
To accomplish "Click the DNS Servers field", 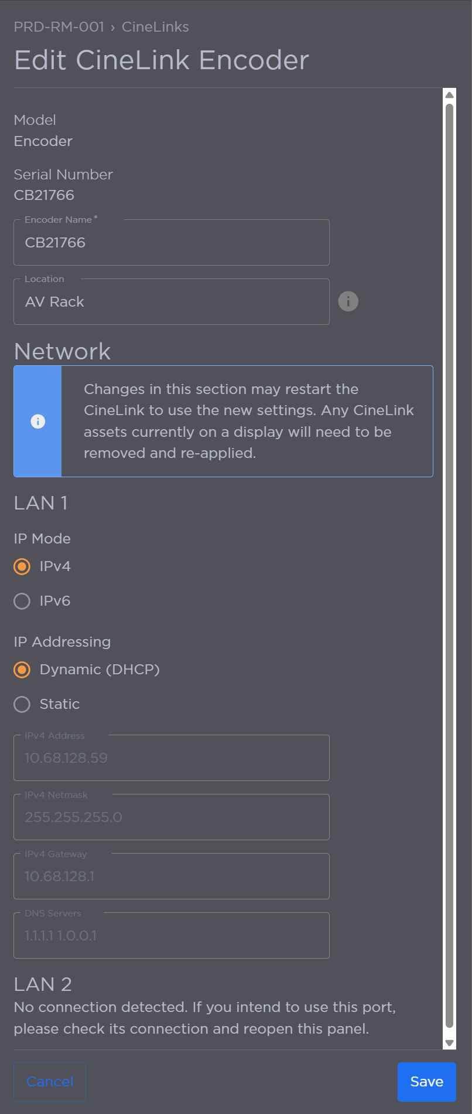I will click(x=171, y=935).
